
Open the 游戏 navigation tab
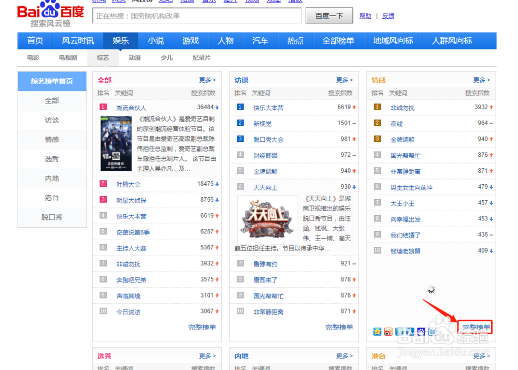click(x=191, y=40)
